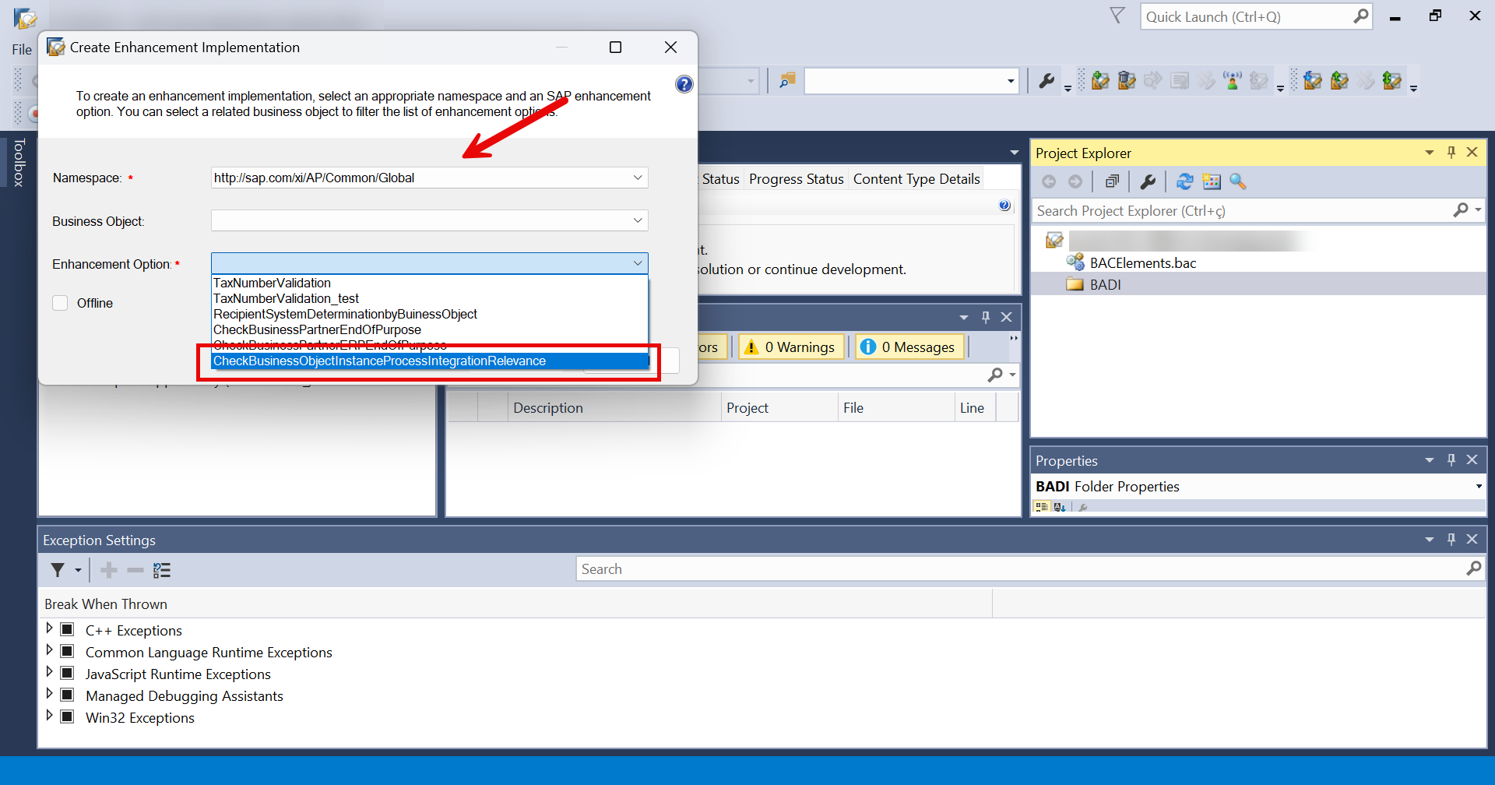Select TaxNumberValidation_test option
Screen dimensions: 1495x785
(x=430, y=298)
